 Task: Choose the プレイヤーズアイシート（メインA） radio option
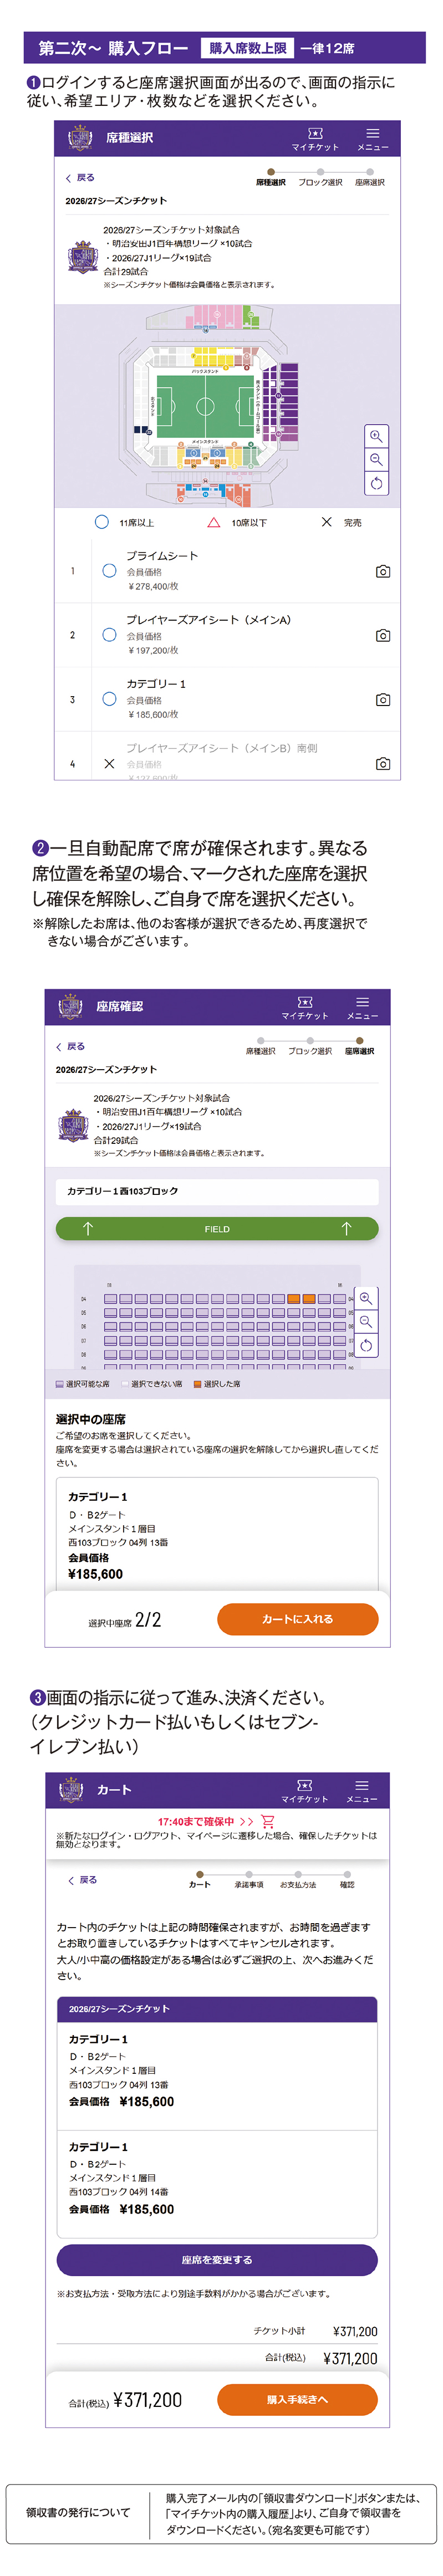(109, 634)
